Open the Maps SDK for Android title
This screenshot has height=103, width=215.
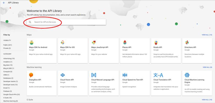click(x=38, y=48)
